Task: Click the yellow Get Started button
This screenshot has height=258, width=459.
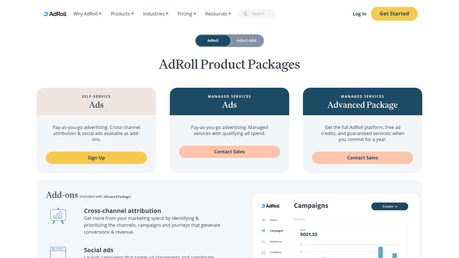Action: point(394,14)
